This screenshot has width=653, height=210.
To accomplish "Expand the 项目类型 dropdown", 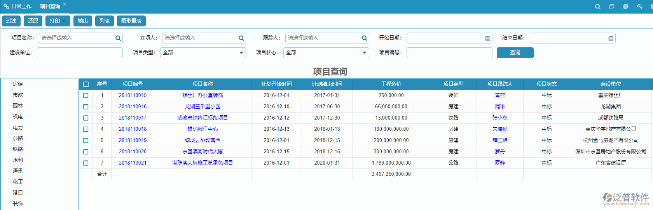I will point(241,53).
